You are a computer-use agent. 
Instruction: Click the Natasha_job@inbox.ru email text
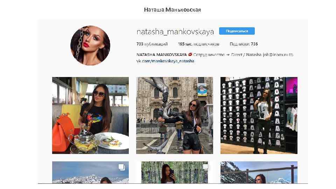[x=267, y=55]
